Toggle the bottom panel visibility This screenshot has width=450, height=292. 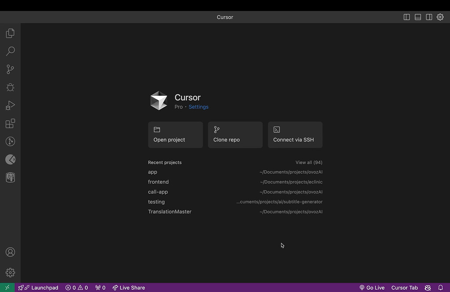(x=417, y=17)
